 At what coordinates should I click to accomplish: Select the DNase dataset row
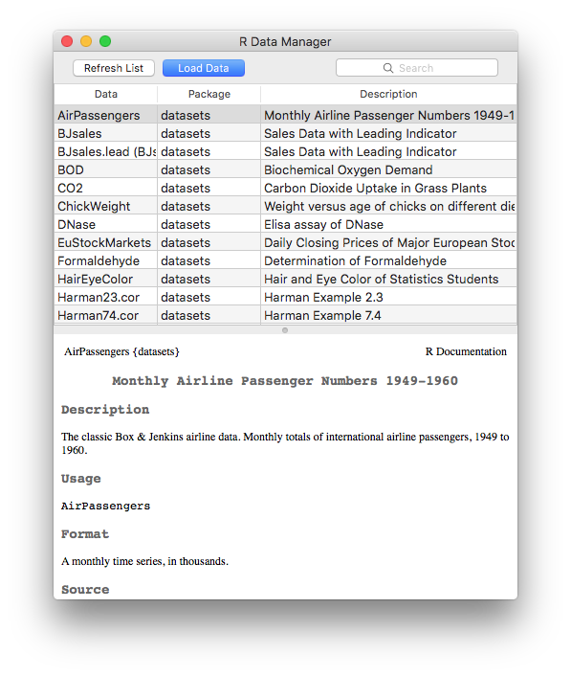click(x=285, y=224)
